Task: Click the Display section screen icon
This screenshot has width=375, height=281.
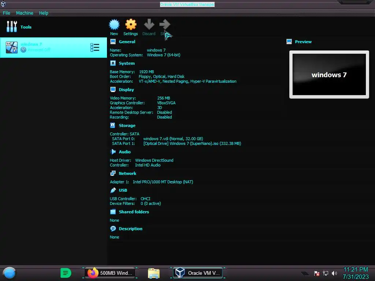Action: 113,89
